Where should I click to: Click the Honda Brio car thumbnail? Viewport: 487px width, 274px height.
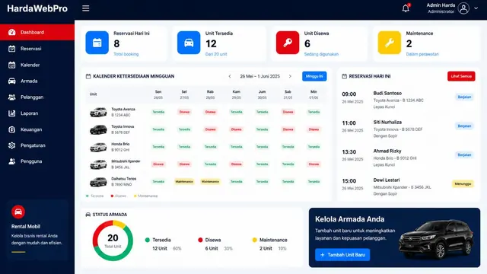98,147
